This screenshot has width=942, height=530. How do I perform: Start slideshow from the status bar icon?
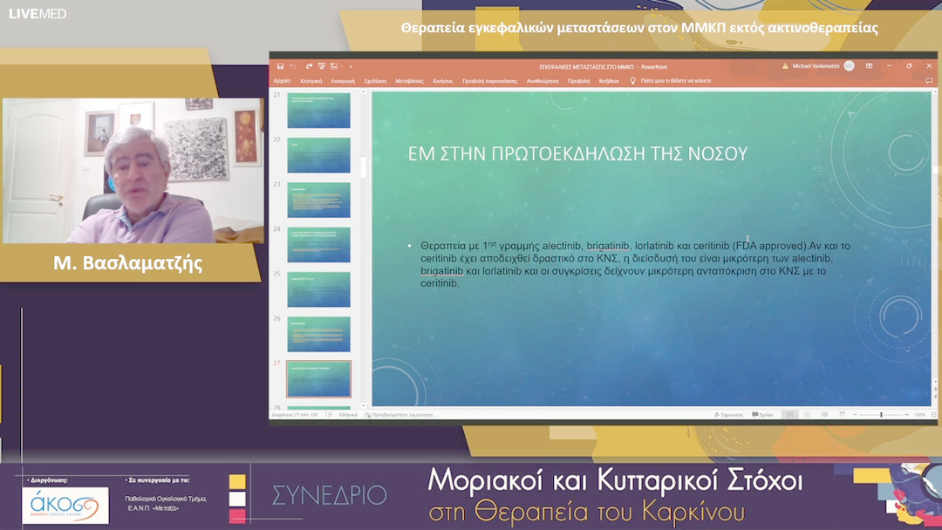click(x=842, y=413)
